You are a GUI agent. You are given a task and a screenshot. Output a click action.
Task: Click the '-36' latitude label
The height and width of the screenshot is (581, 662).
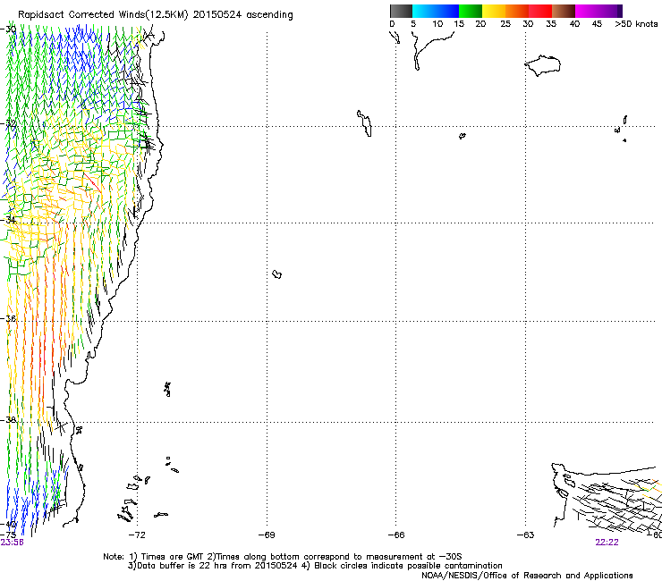tap(8, 318)
